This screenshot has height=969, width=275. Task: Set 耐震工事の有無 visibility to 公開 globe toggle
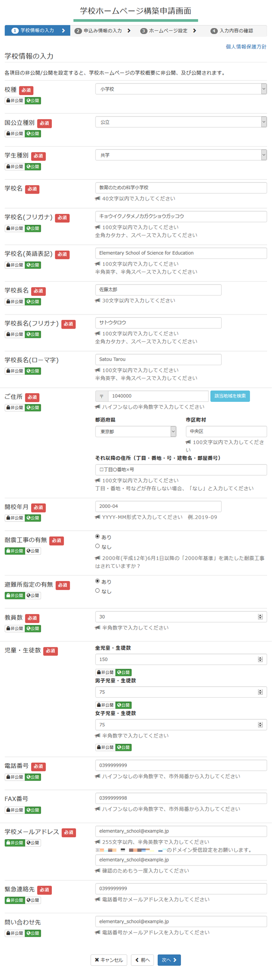click(33, 551)
